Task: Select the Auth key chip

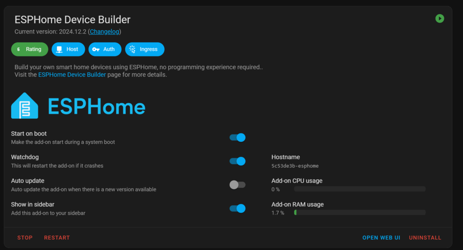Action: pos(105,49)
